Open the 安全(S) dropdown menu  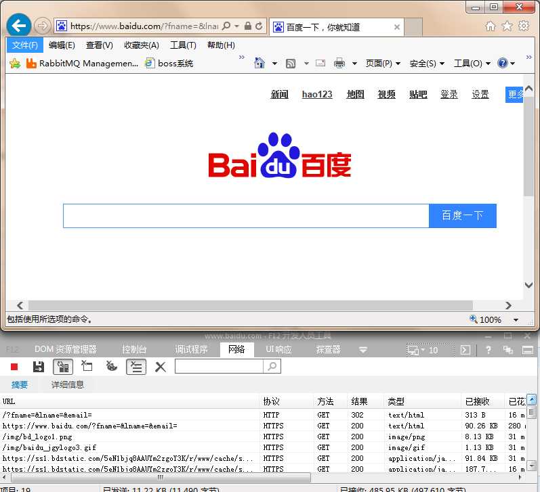(x=427, y=64)
